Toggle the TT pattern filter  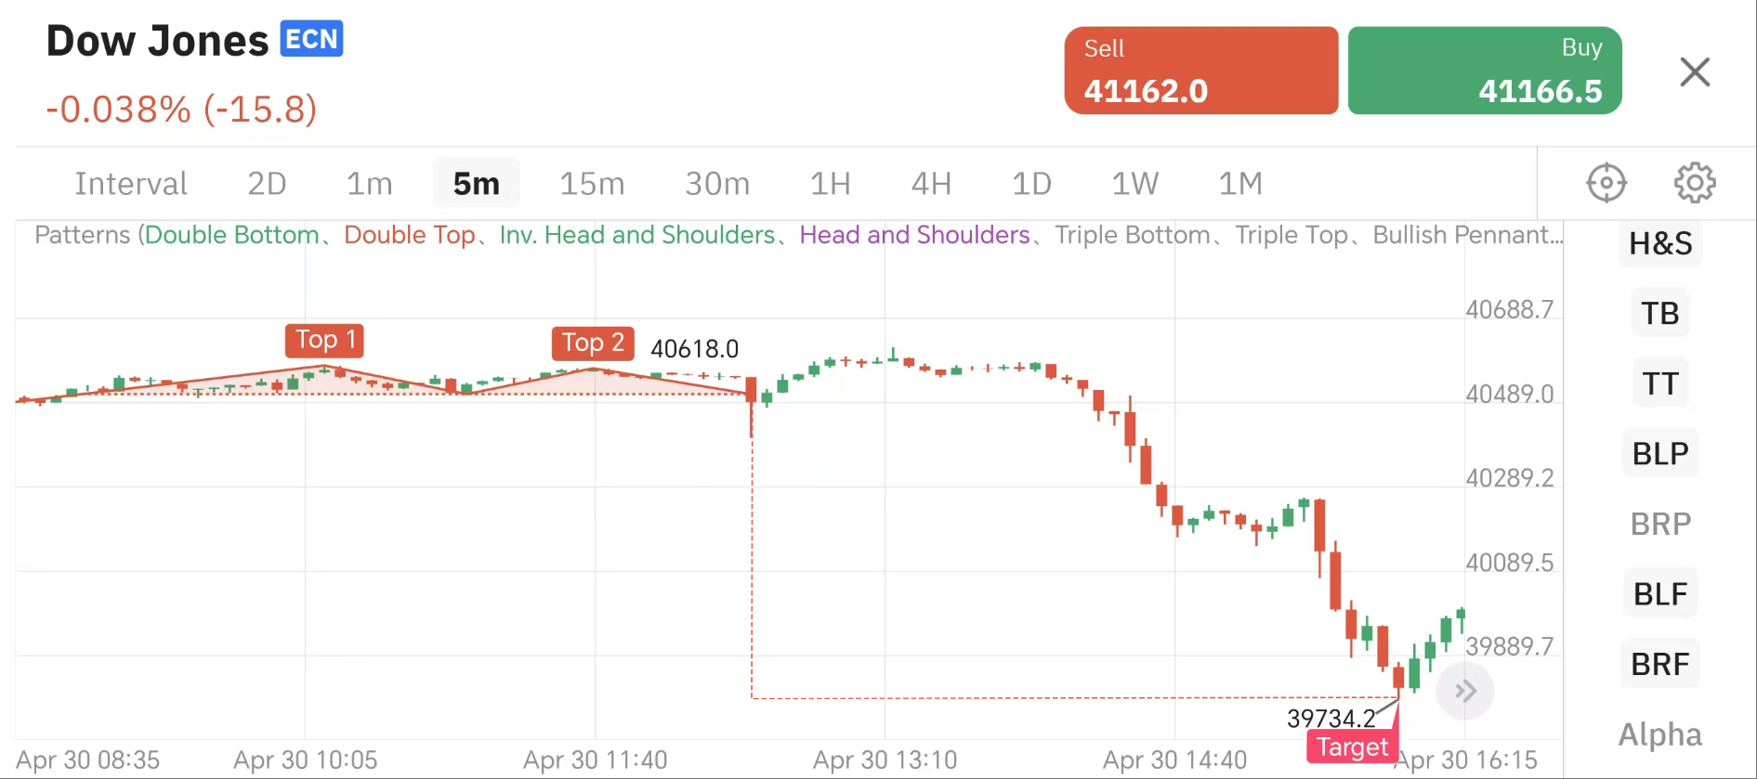1660,383
